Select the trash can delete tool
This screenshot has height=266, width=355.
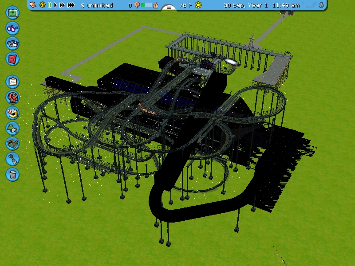13,174
